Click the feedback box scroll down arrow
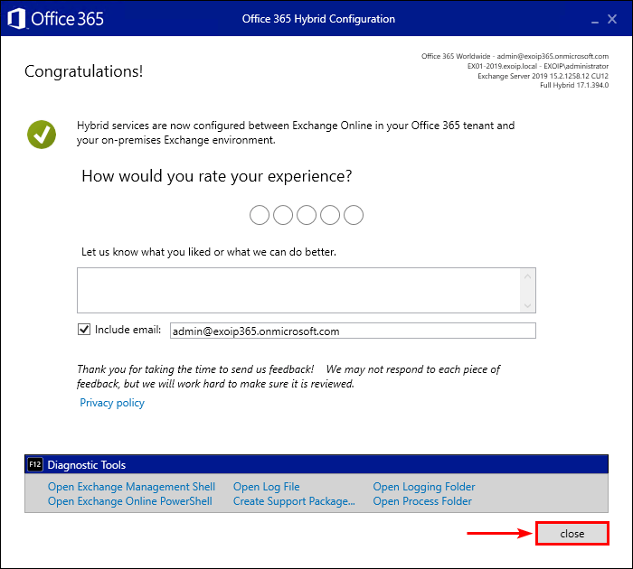Viewport: 633px width, 569px height. 527,305
